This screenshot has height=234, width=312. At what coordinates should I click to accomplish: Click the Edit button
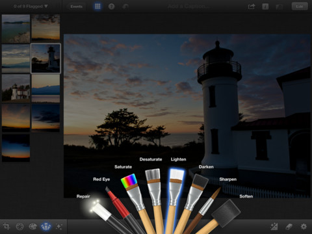click(300, 6)
